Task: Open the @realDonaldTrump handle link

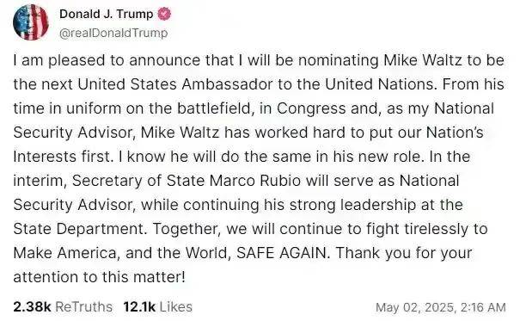Action: pyautogui.click(x=113, y=33)
